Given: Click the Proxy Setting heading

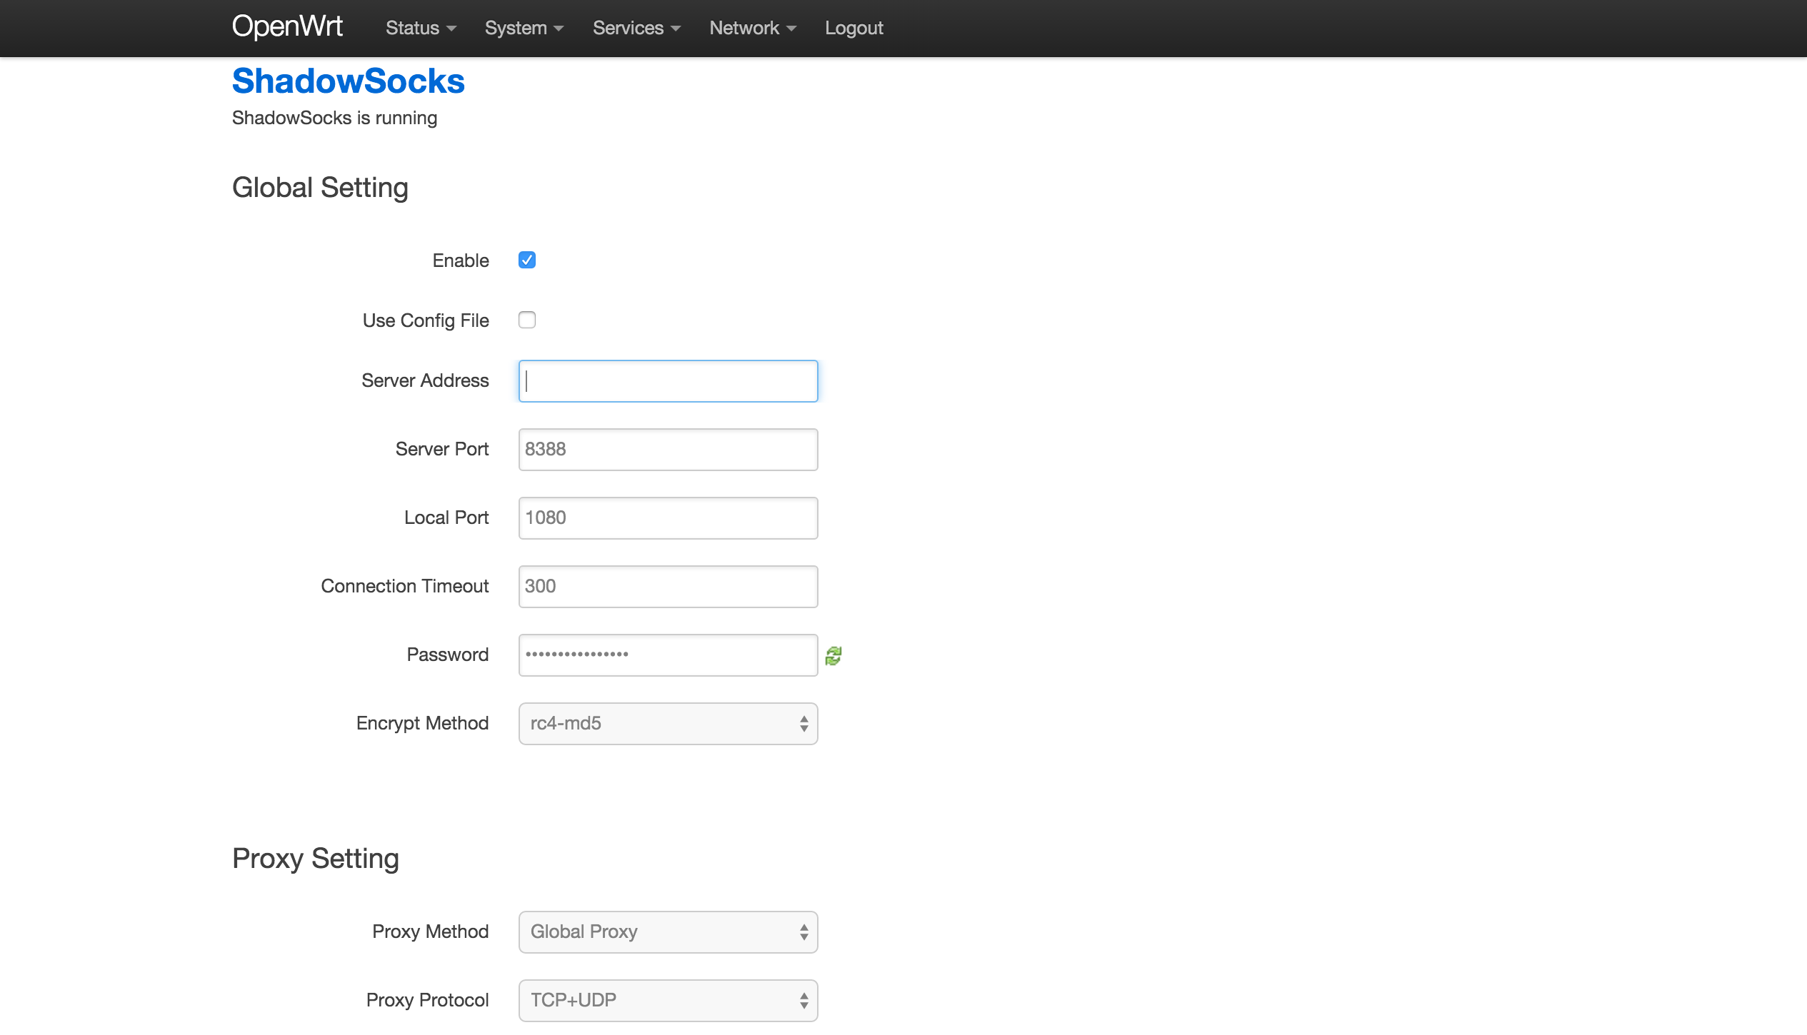Looking at the screenshot, I should click(316, 859).
